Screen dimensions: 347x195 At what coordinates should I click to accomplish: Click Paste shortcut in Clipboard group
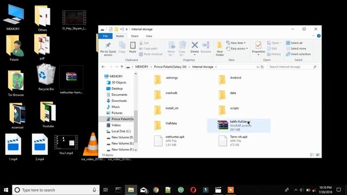pos(151,54)
